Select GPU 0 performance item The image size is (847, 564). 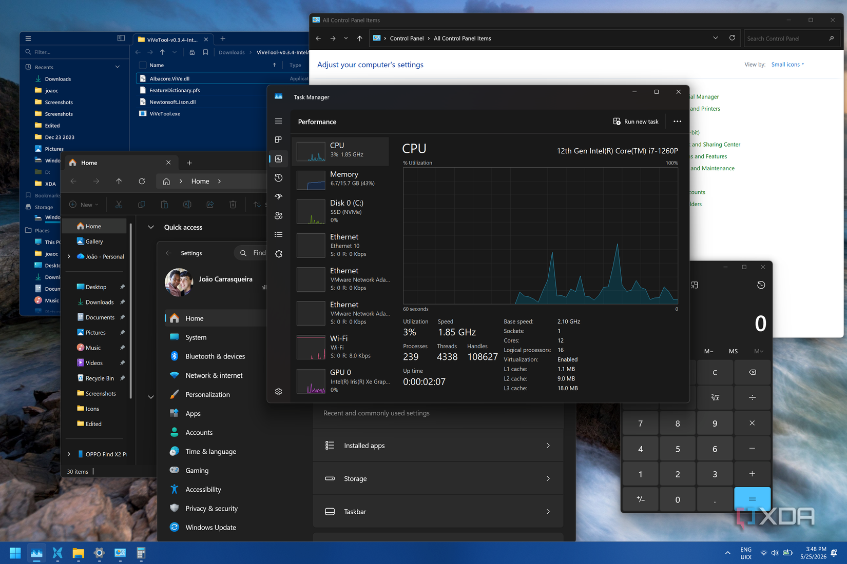pos(340,380)
